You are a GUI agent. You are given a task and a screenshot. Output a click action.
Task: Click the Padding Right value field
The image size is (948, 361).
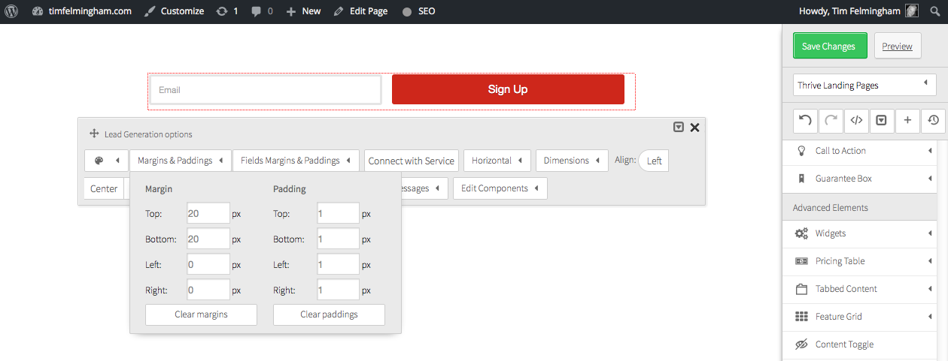(x=338, y=290)
